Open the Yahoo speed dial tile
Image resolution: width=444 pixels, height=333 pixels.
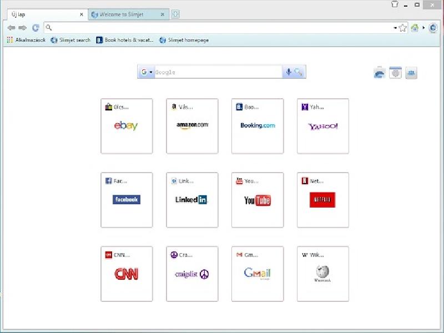click(x=323, y=126)
